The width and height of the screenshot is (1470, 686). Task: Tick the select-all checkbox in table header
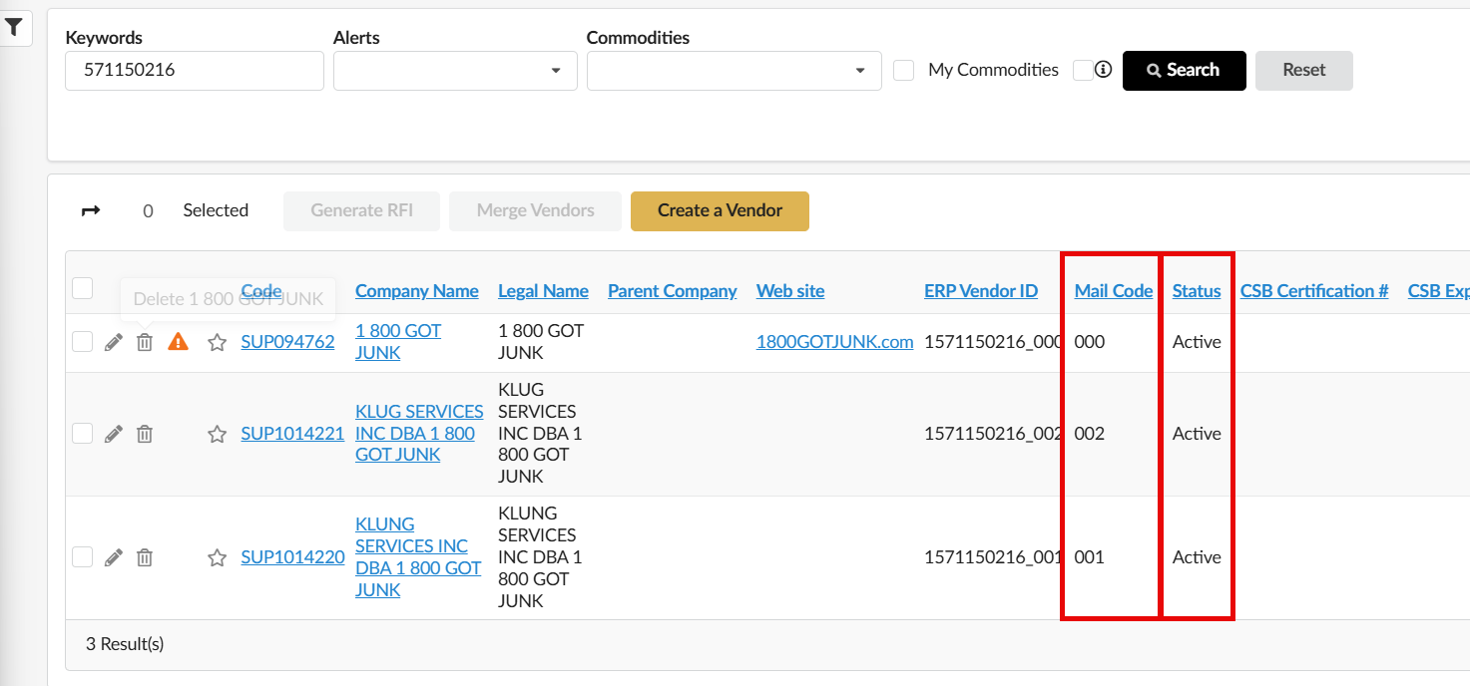point(83,288)
